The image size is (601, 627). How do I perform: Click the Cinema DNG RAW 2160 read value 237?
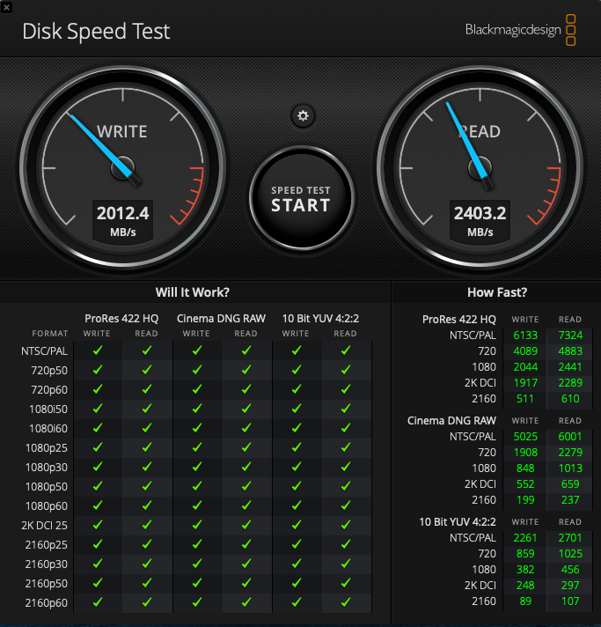(x=570, y=500)
